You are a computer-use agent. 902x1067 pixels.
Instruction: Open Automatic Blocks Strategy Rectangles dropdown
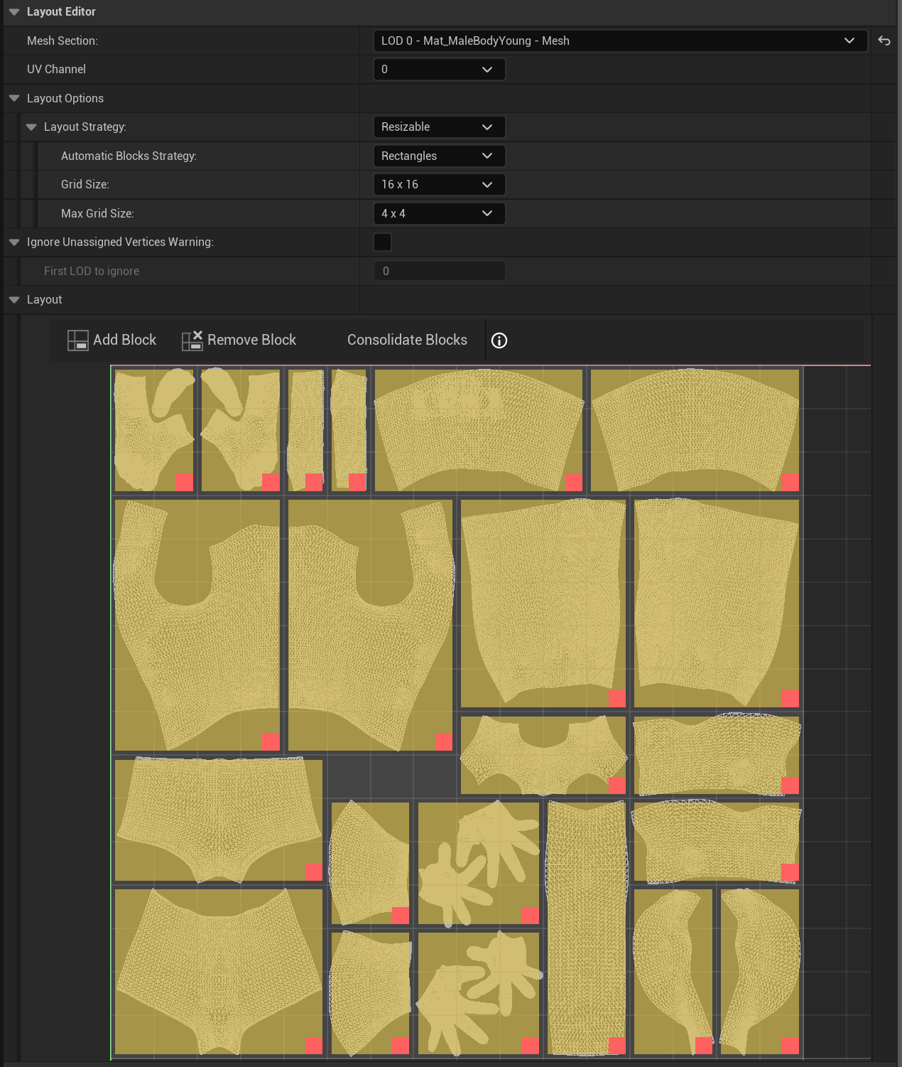(439, 156)
